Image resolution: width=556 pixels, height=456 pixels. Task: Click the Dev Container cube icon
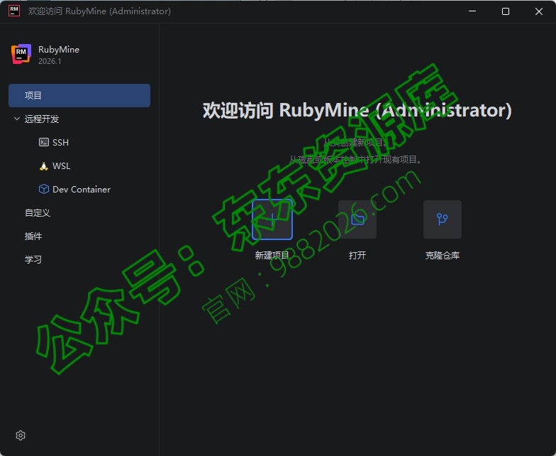[44, 189]
